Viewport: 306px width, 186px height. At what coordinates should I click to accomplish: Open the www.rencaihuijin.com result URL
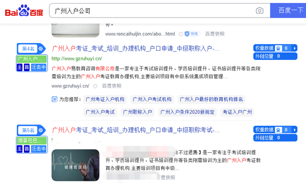click(140, 34)
